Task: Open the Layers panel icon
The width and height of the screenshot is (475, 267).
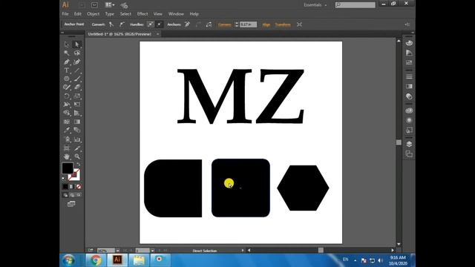Action: (409, 144)
